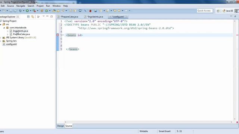Open New Java Class dropdown arrow
Image resolution: width=239 pixels, height=134 pixels.
[50, 11]
